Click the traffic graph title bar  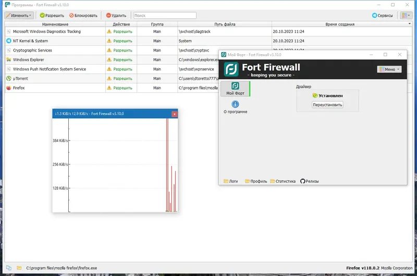[112, 114]
